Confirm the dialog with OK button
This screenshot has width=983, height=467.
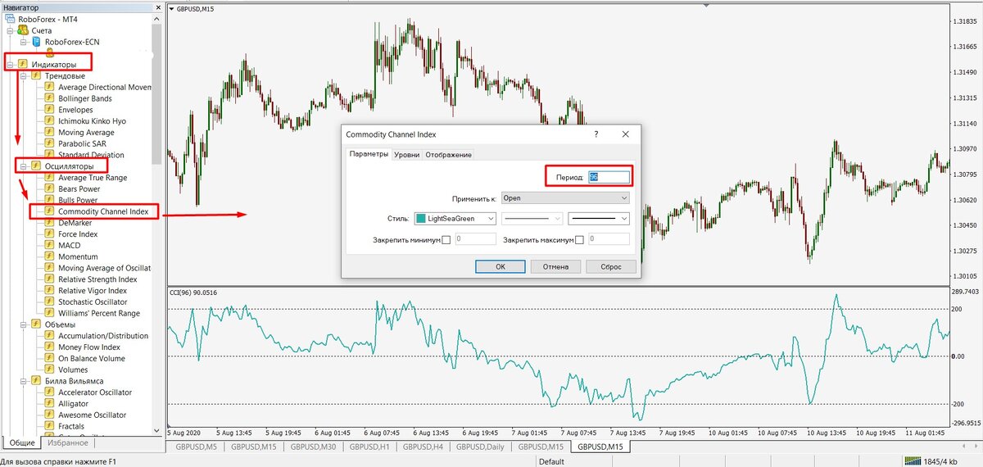click(501, 266)
